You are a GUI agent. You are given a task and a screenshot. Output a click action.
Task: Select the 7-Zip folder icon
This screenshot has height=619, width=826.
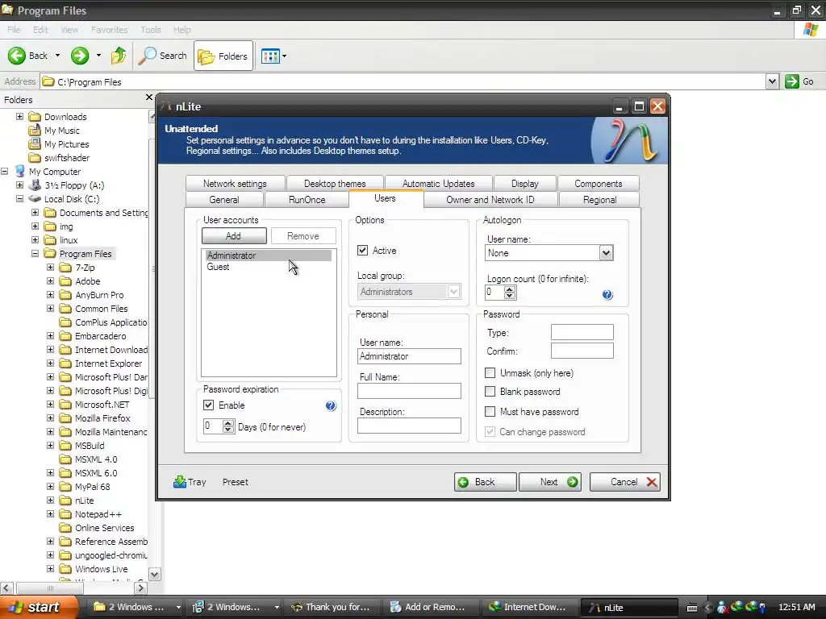pos(65,268)
